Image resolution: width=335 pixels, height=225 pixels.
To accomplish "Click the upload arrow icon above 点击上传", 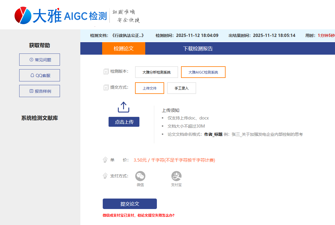I will click(x=123, y=107).
